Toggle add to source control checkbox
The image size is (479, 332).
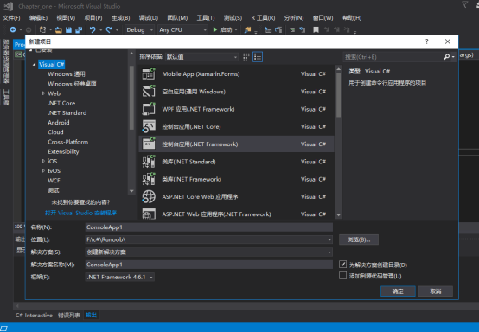(342, 276)
